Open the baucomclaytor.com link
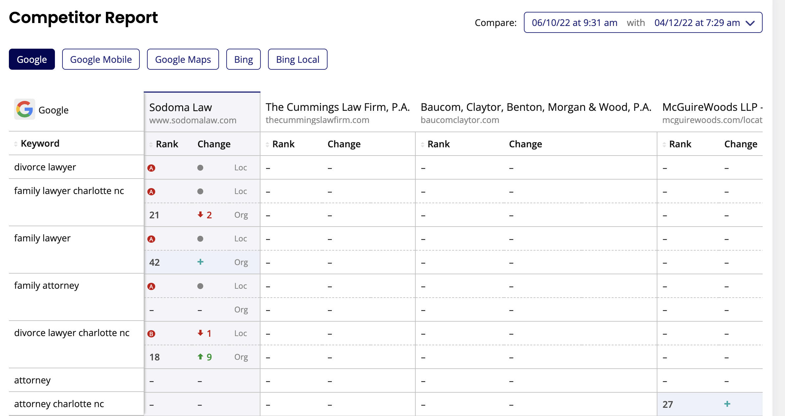The height and width of the screenshot is (416, 785). [460, 120]
